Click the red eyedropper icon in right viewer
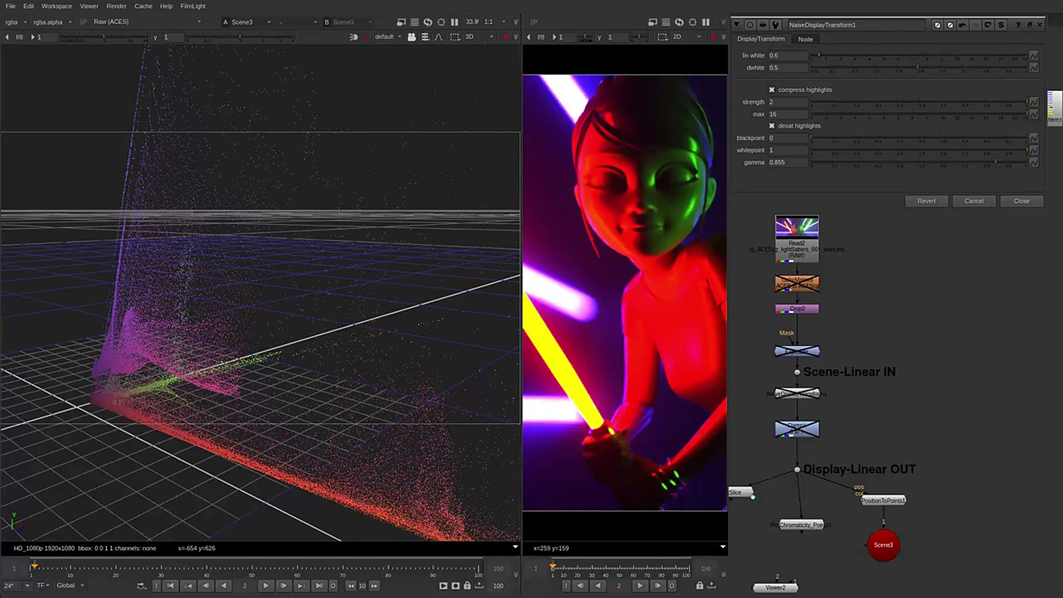 [713, 37]
